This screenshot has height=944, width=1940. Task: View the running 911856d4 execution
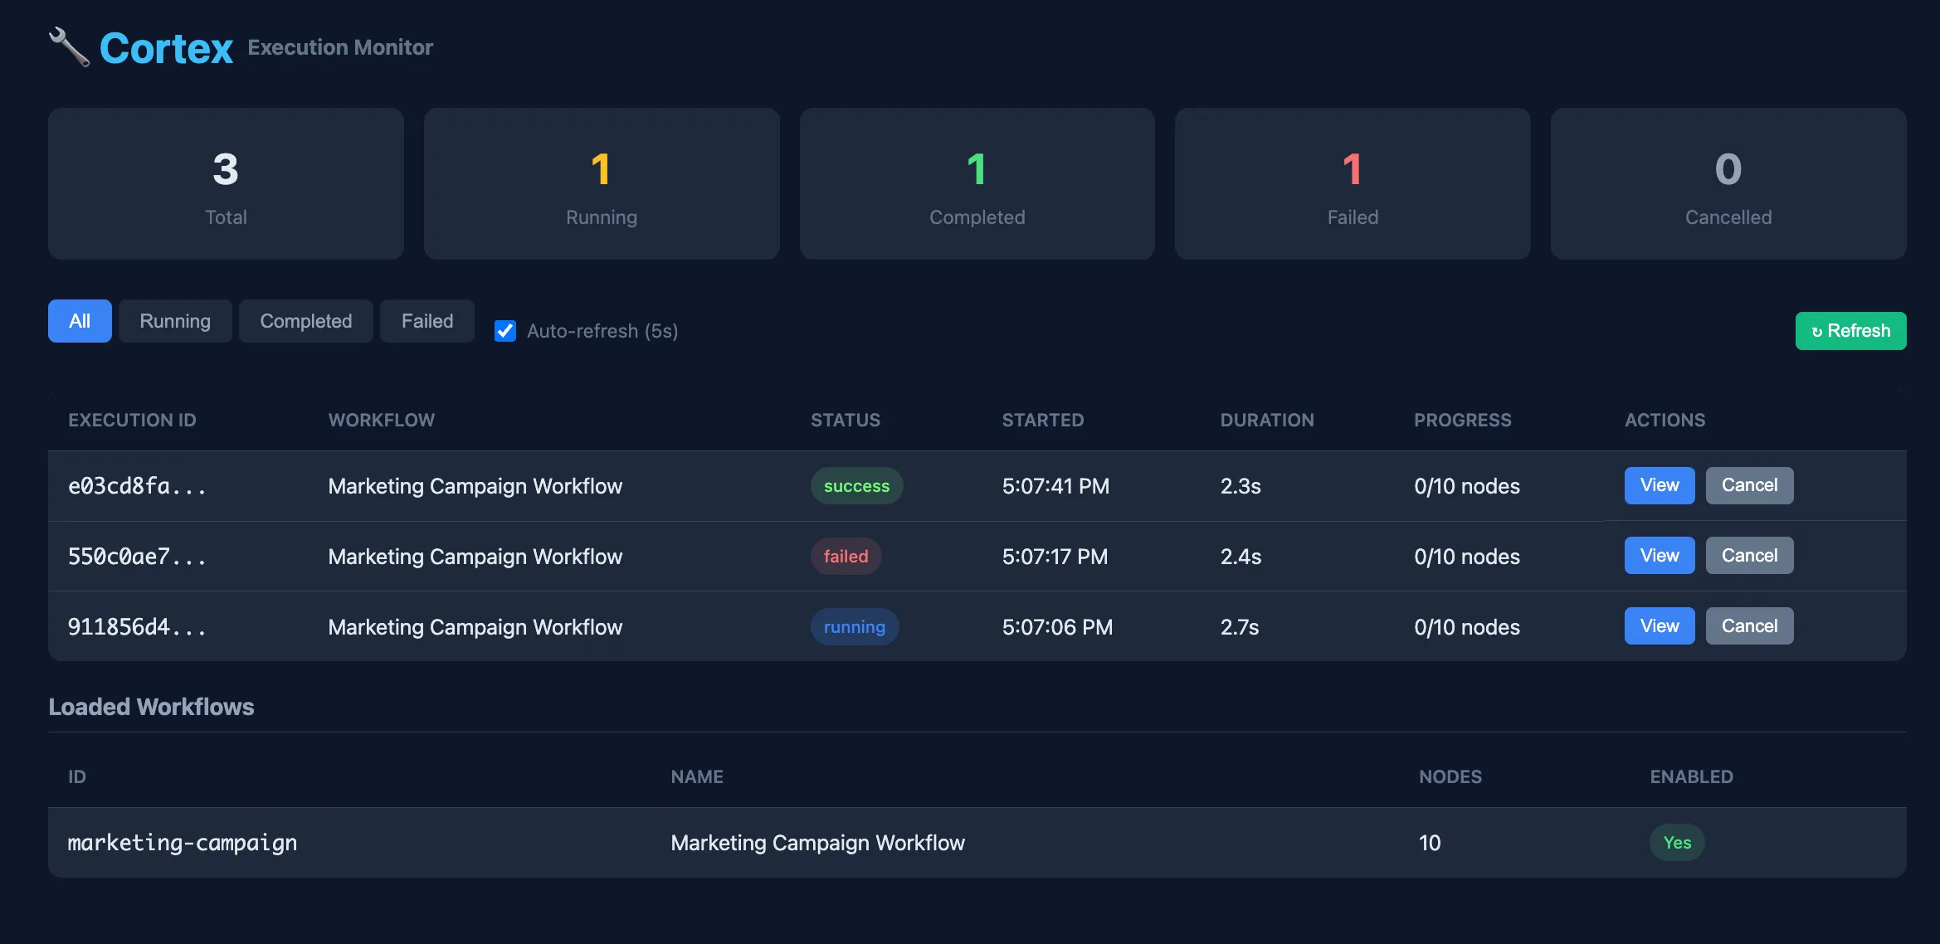[1660, 626]
